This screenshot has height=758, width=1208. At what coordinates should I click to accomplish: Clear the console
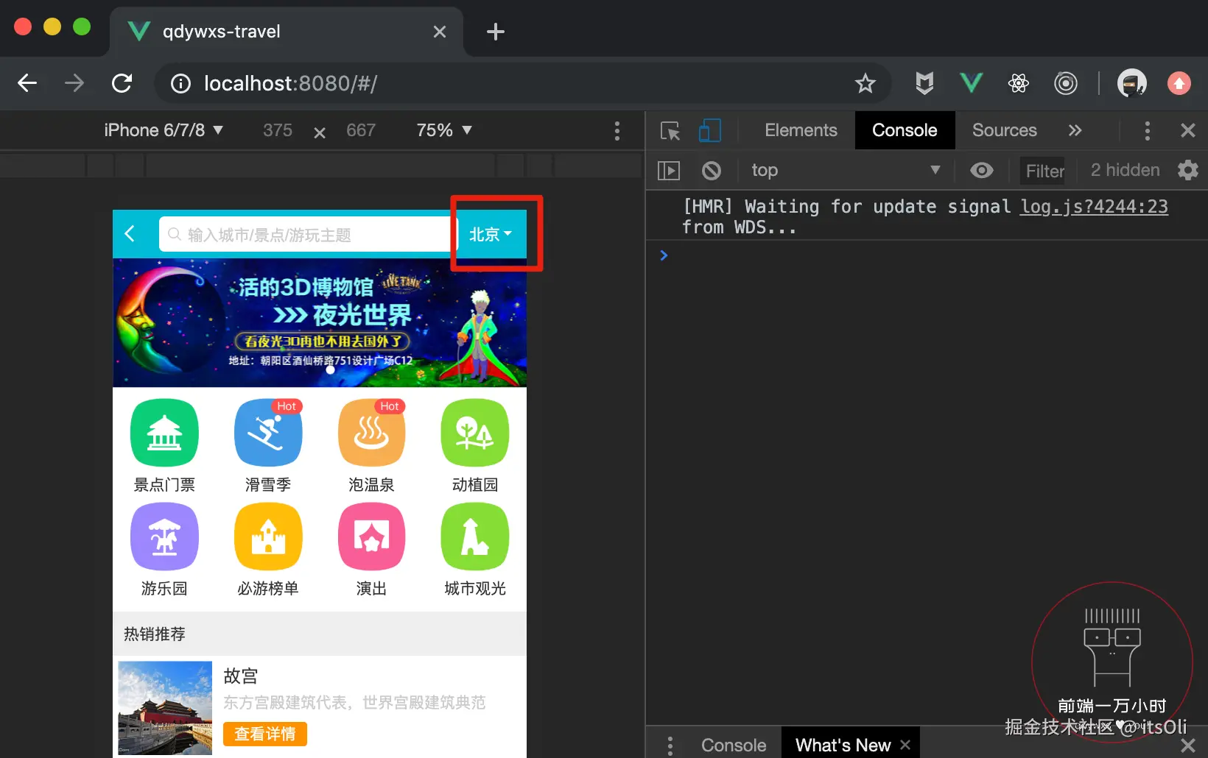coord(712,171)
